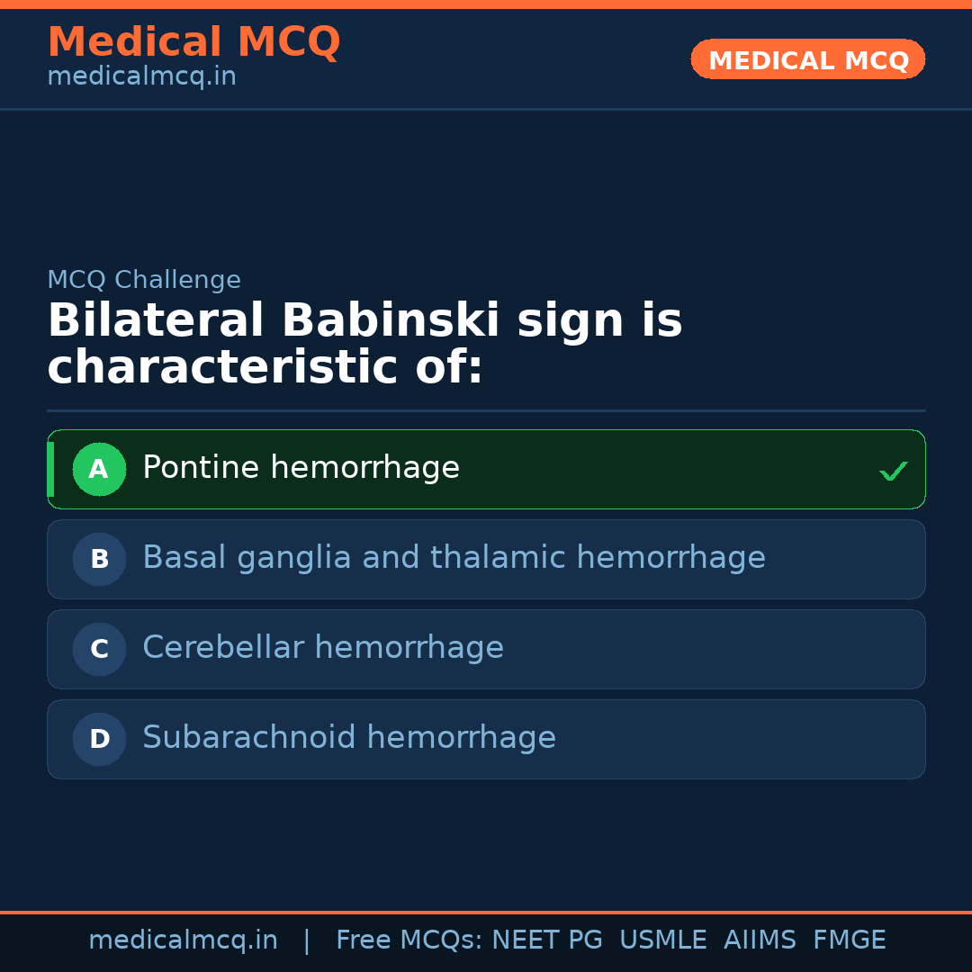Choose Basal ganglia and thalamic hemorrhage
This screenshot has height=972, width=972.
coord(454,558)
